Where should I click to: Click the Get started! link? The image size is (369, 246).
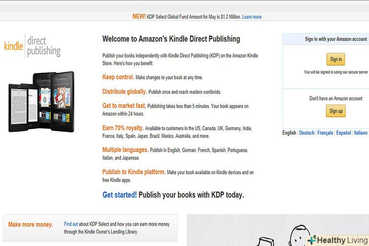coord(120,195)
